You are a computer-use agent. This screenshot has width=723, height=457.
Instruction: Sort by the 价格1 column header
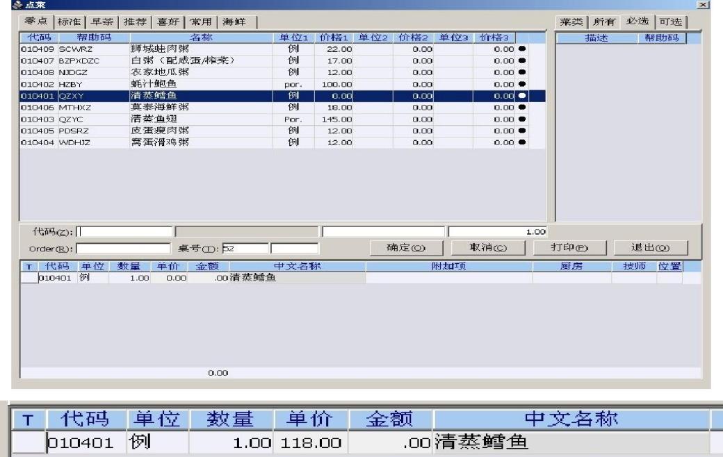pyautogui.click(x=334, y=38)
